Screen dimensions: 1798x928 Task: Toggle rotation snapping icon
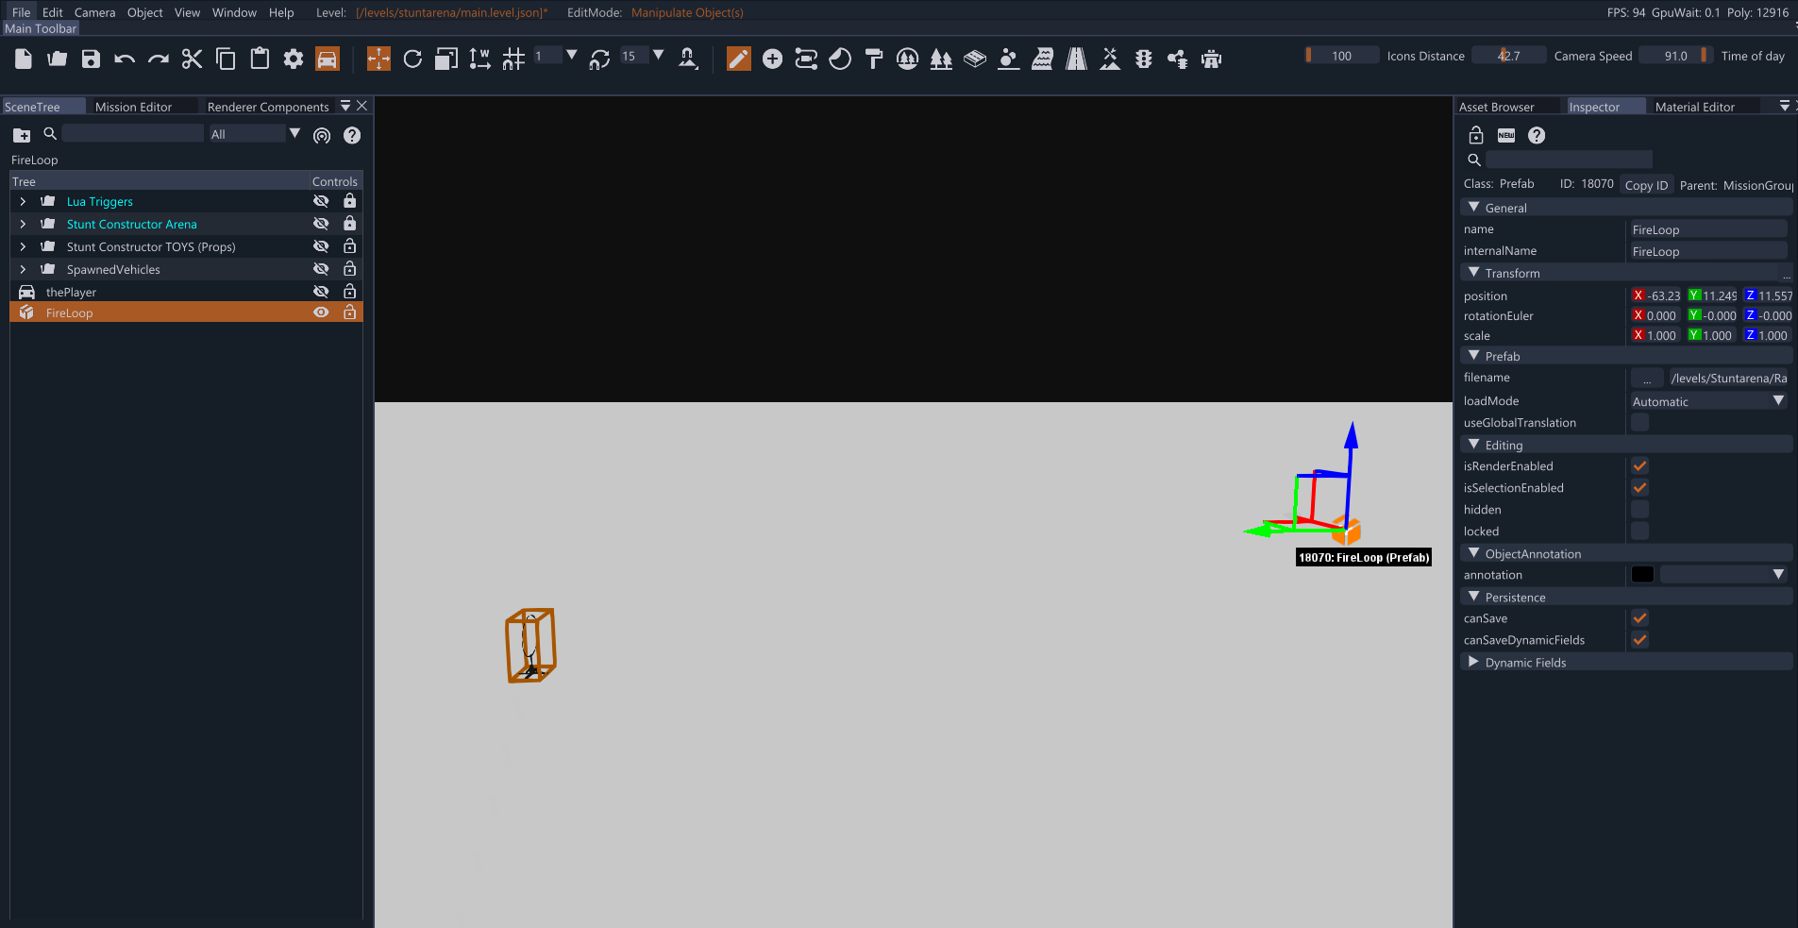click(599, 59)
